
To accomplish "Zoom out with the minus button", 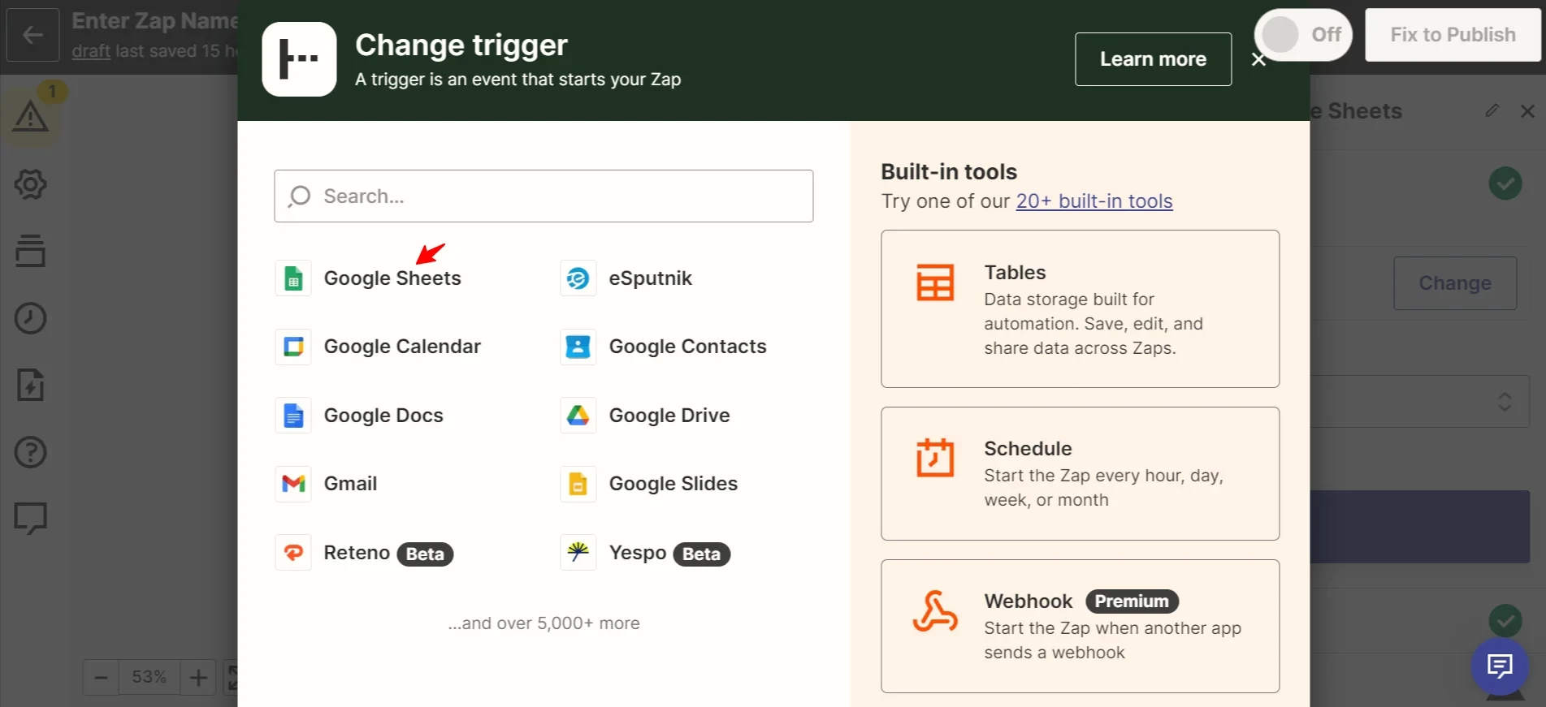I will pyautogui.click(x=101, y=677).
